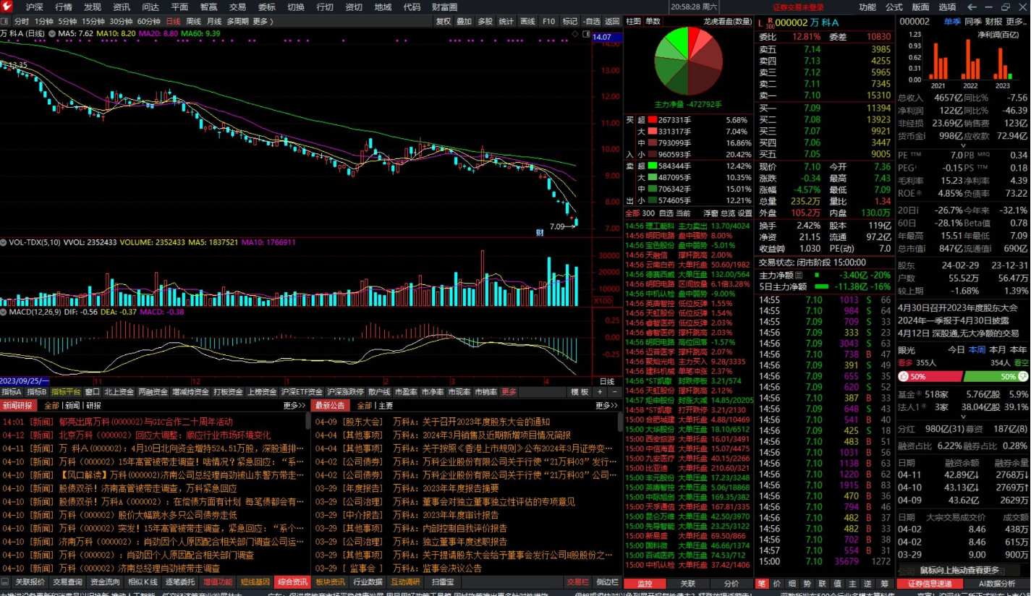Toggle 柱图 view in 龙虎看盘 panel

tap(633, 22)
